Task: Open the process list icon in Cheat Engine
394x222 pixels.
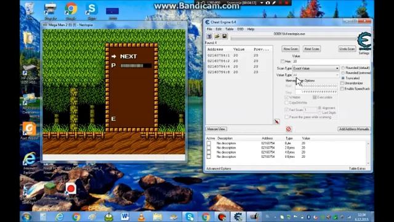Action: pyautogui.click(x=209, y=36)
